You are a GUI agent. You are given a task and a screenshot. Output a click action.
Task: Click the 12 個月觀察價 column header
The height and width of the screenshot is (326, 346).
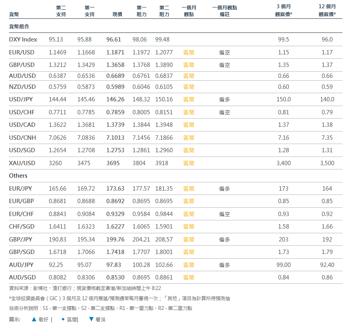coord(327,11)
